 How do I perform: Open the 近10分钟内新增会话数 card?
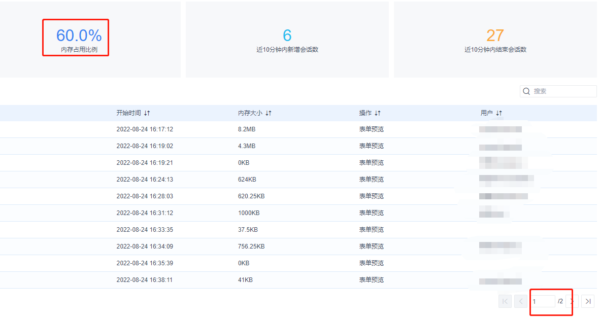(x=287, y=39)
